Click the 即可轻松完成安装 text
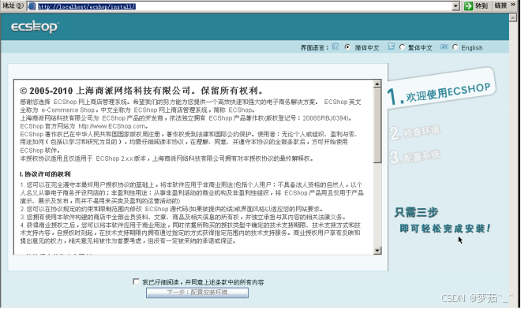This screenshot has height=309, width=521. click(x=445, y=229)
